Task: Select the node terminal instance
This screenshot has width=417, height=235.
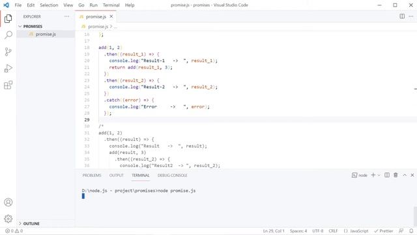Action: tap(360, 175)
